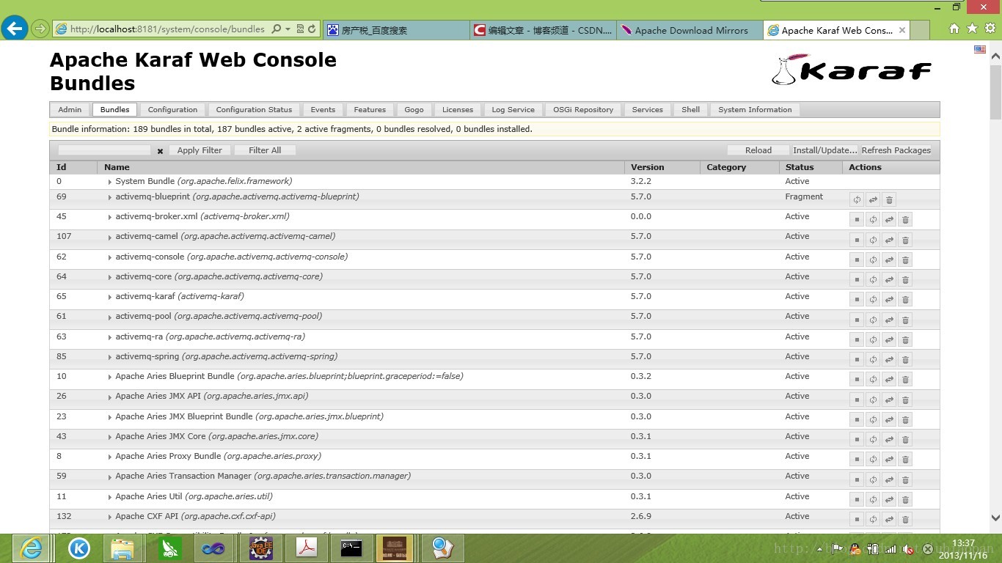This screenshot has height=563, width=1002.
Task: Update the activemq-spring bundle
Action: (x=889, y=360)
